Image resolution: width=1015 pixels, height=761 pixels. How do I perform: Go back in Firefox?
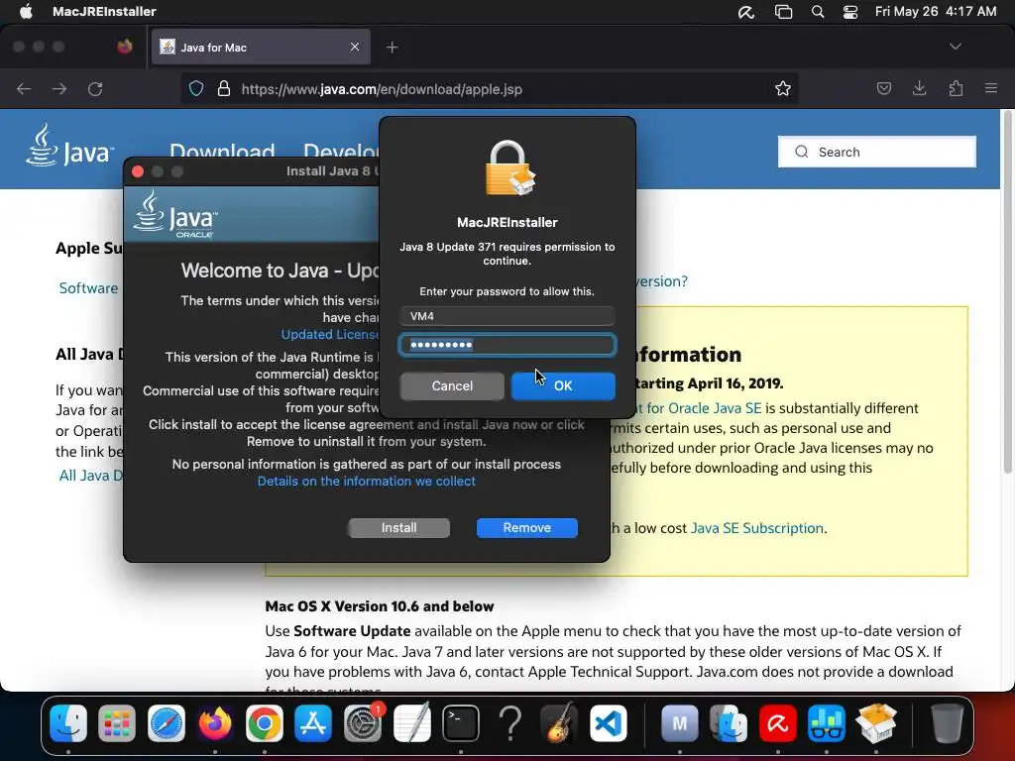pyautogui.click(x=24, y=88)
